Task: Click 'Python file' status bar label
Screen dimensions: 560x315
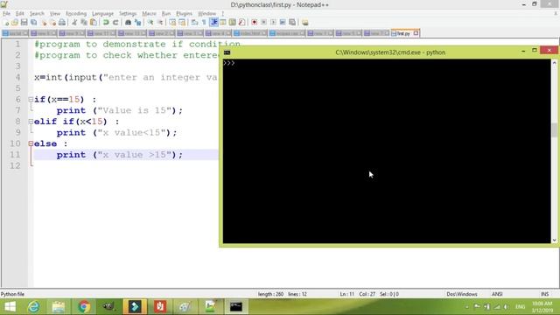Action: [12, 294]
